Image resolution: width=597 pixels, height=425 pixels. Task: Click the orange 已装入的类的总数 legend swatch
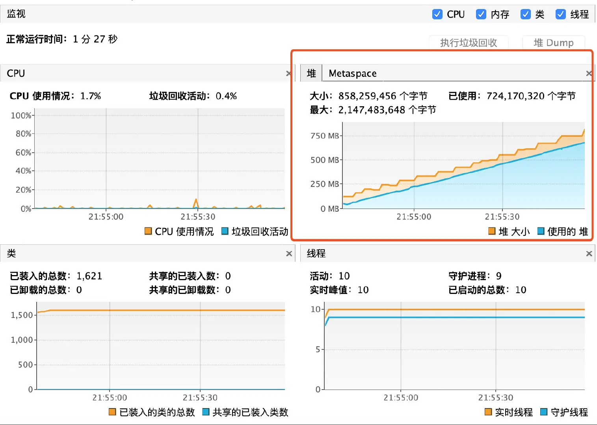(112, 412)
